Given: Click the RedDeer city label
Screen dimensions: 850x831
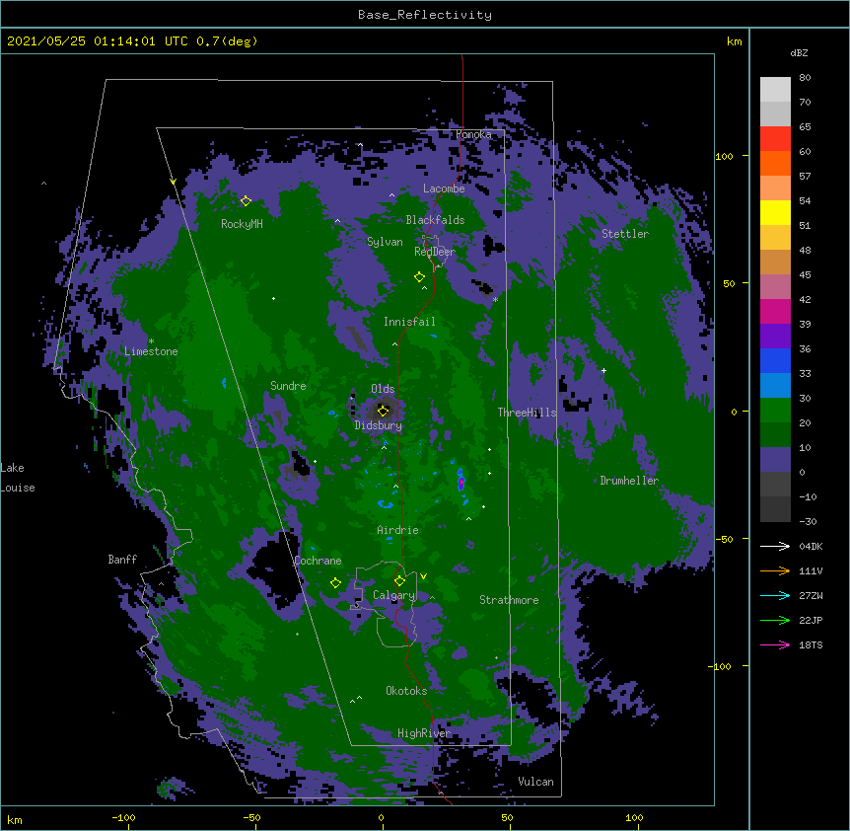Looking at the screenshot, I should pos(435,252).
